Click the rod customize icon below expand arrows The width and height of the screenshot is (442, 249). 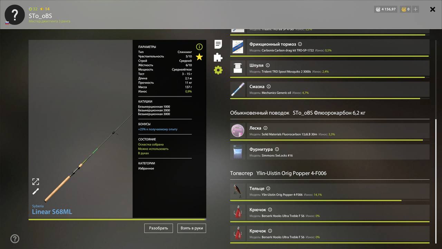(36, 192)
